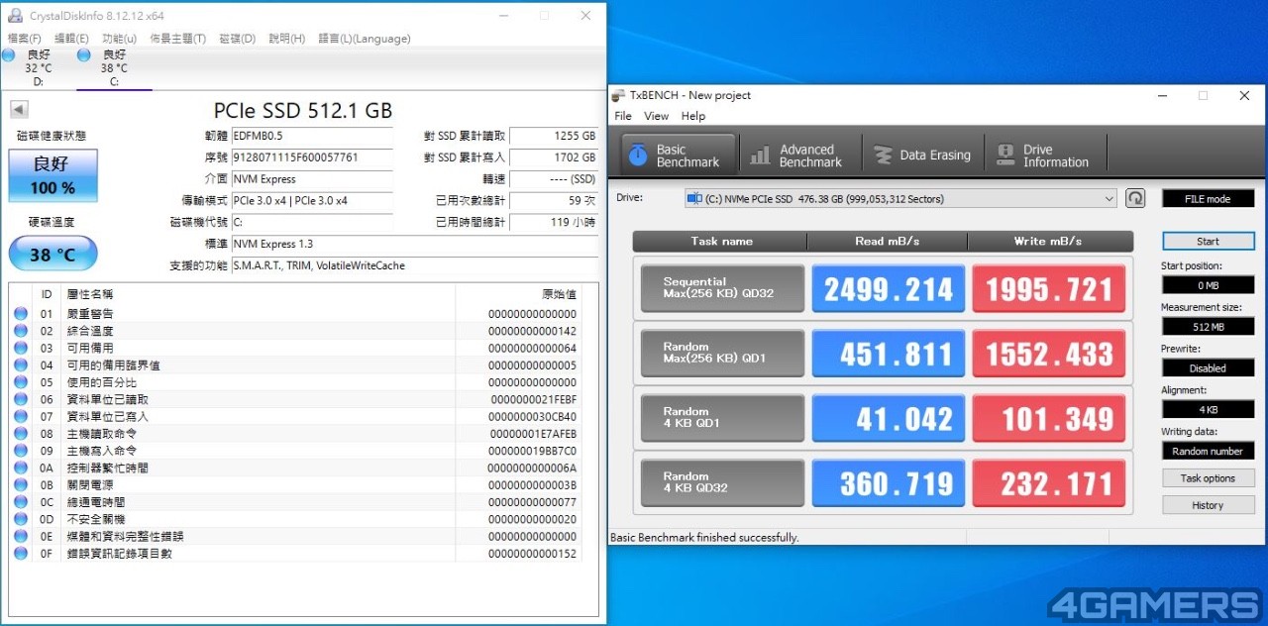
Task: Click the sequential read result 2499.214
Action: point(889,288)
